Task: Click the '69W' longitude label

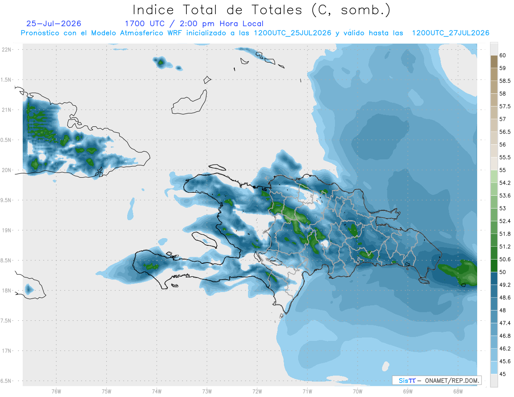Action: pos(408,391)
